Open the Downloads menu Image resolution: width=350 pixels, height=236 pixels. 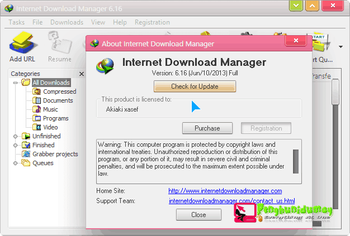(67, 22)
